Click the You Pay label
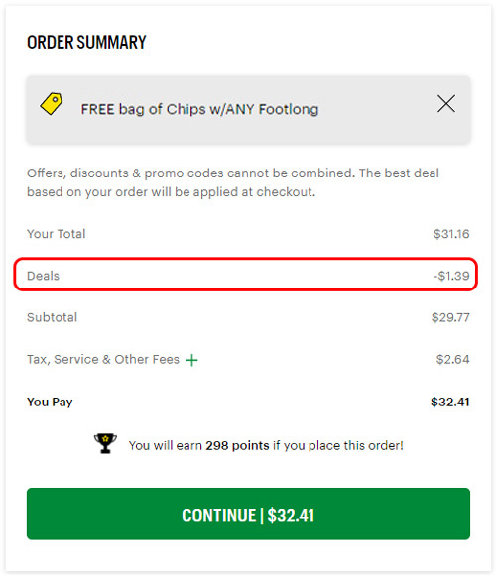The image size is (496, 575). pos(50,402)
